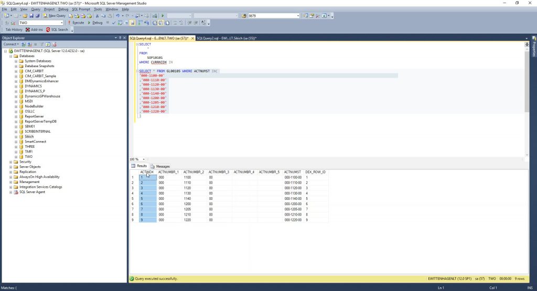Click the Add-ins toolbar button

[x=35, y=29]
